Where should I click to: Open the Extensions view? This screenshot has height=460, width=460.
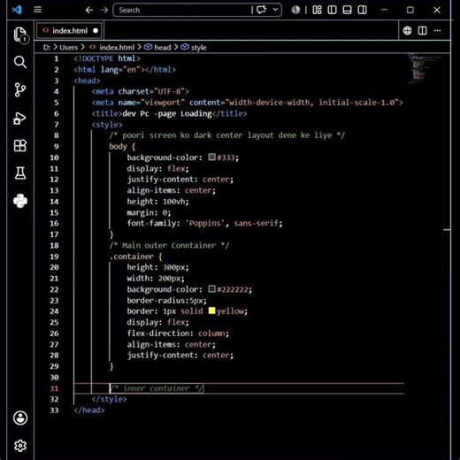20,146
